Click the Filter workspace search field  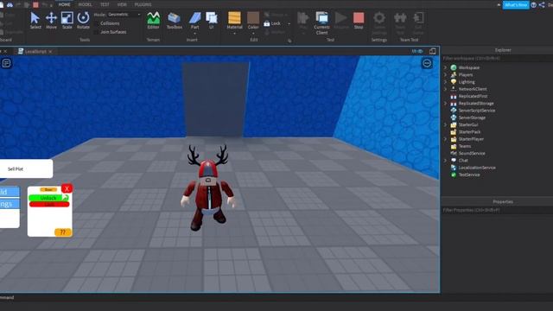(x=497, y=58)
